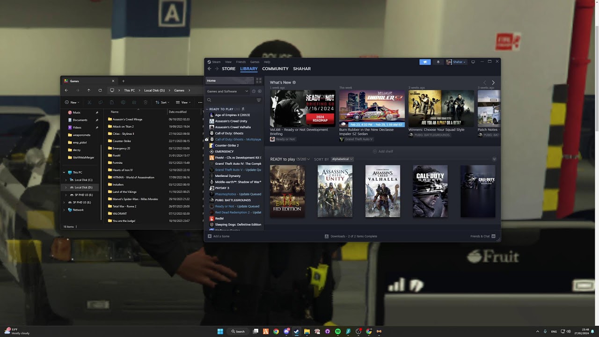Select PUBG: BATTLEGROUNDS in Steam list
This screenshot has width=599, height=337.
pyautogui.click(x=233, y=200)
